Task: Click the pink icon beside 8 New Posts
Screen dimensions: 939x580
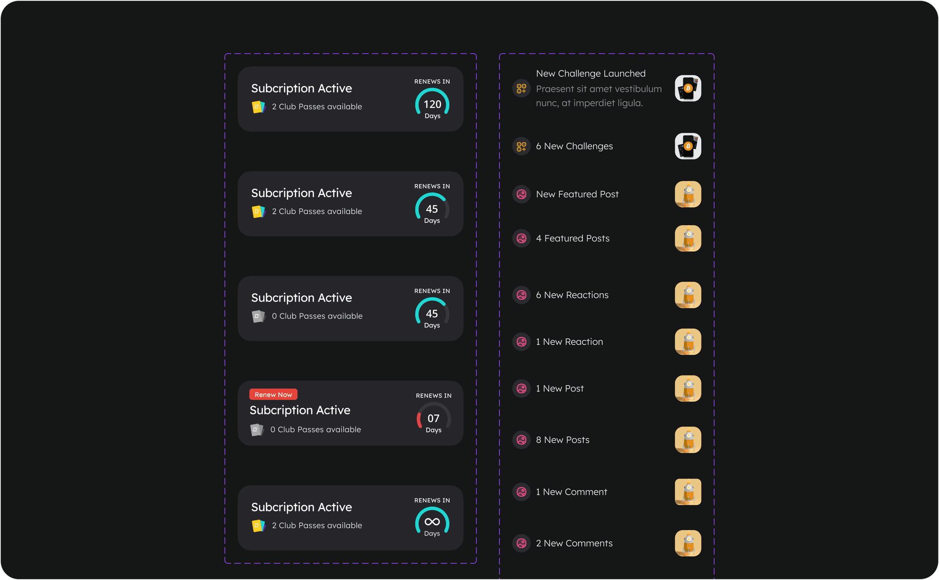Action: coord(521,440)
